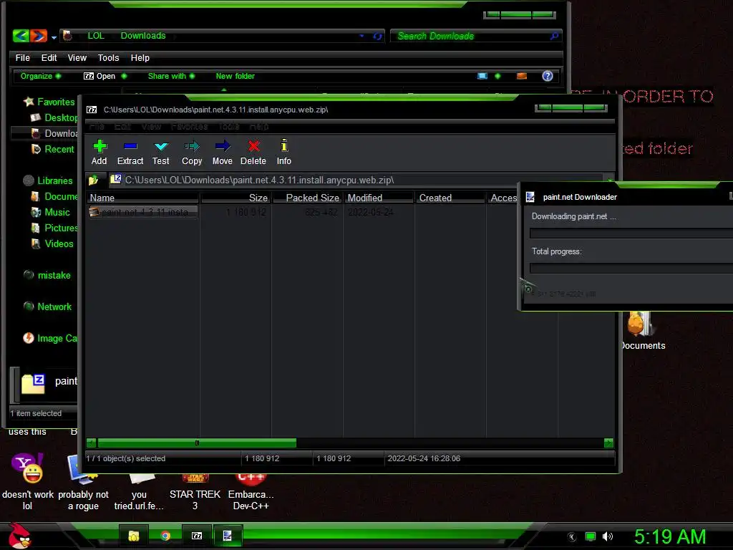Click the search magnifier in Explorer

point(554,36)
